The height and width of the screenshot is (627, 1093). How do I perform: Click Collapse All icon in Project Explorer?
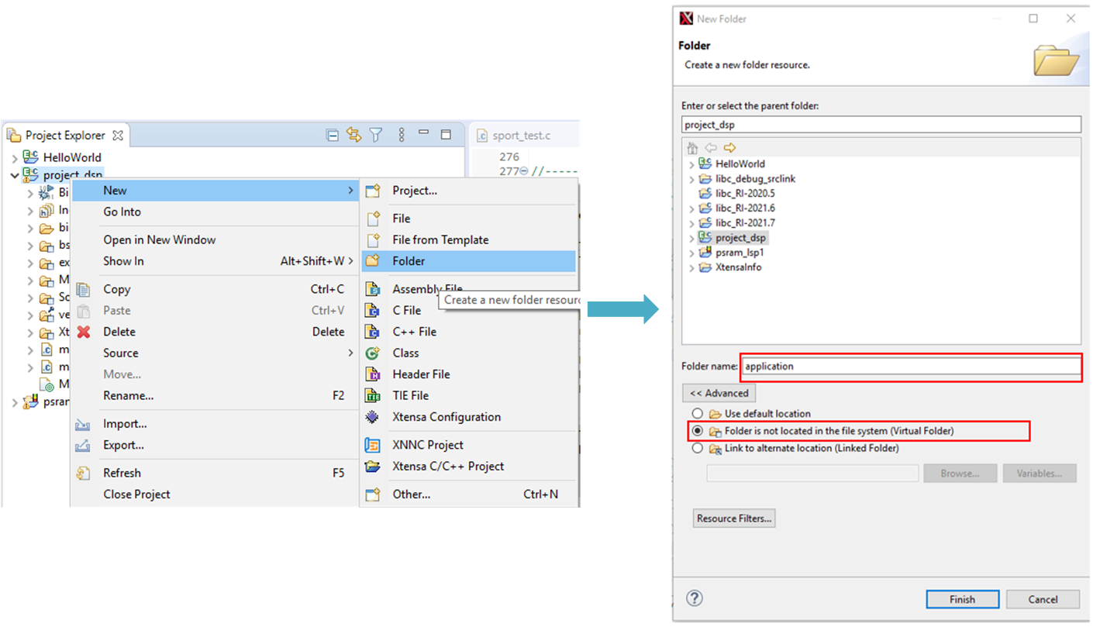[x=333, y=135]
